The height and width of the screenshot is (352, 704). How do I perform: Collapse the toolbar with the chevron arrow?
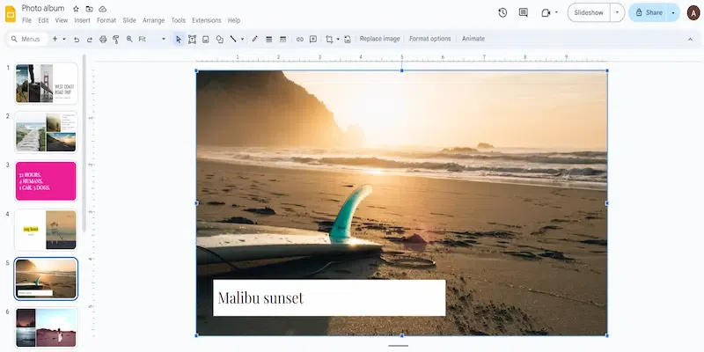click(689, 40)
